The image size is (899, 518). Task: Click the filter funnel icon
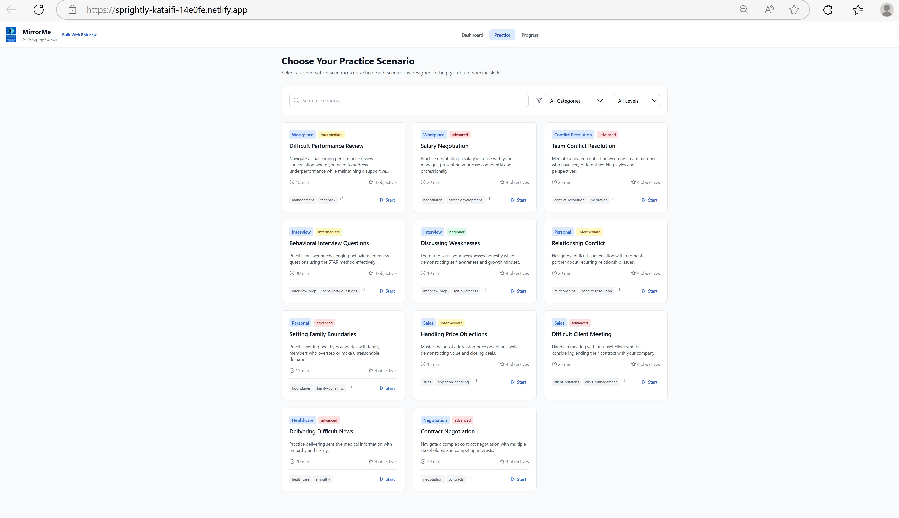click(539, 101)
